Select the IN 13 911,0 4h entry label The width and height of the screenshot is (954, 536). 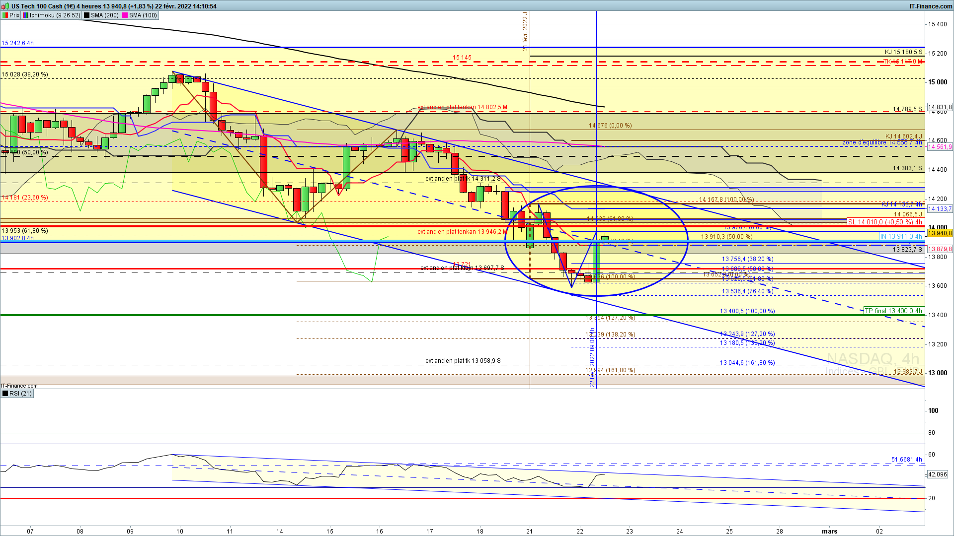[900, 236]
